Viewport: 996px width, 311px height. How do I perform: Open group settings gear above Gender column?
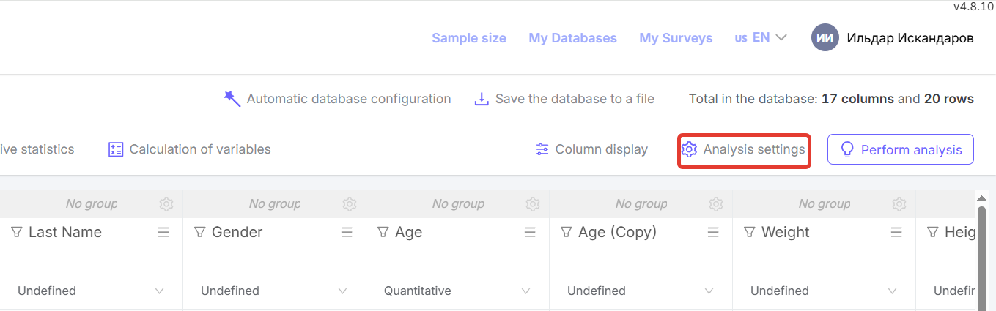click(x=350, y=204)
